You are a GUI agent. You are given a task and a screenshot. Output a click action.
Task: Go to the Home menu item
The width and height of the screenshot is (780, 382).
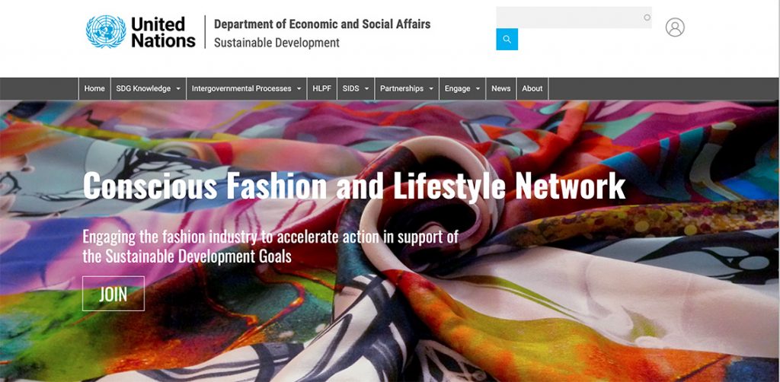tap(94, 88)
